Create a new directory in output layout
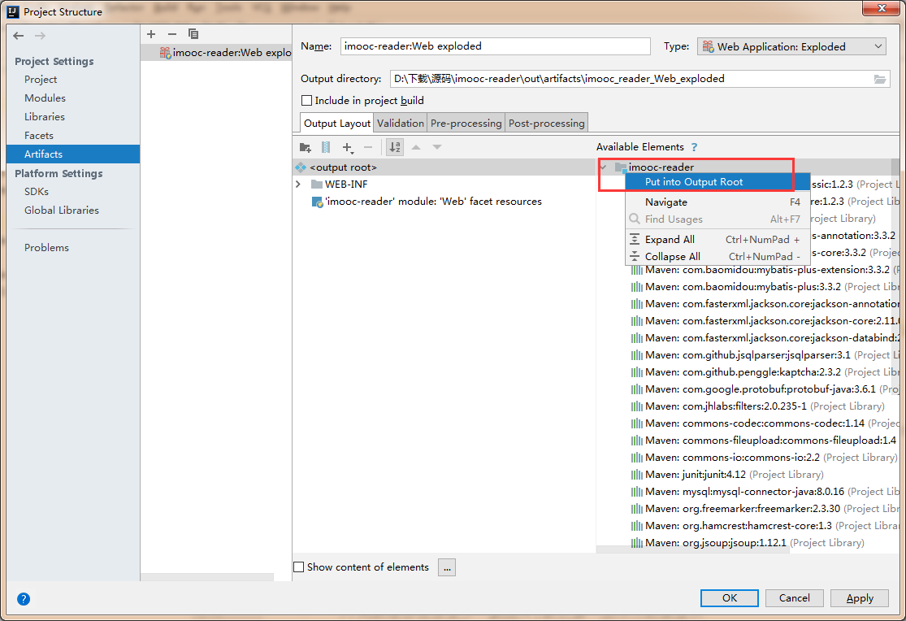Image resolution: width=906 pixels, height=621 pixels. 306,147
